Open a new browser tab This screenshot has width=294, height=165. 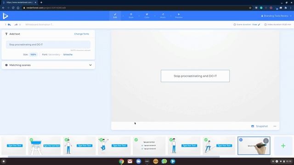coord(41,2)
